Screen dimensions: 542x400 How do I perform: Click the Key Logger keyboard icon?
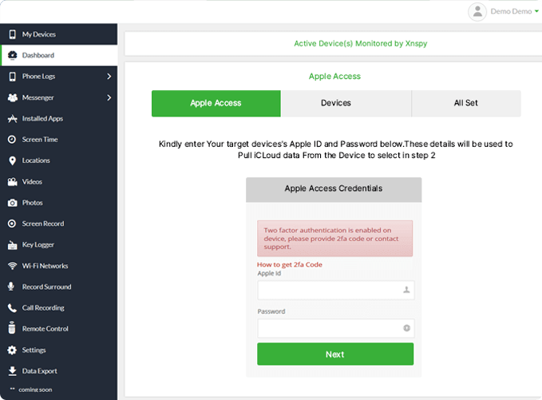(x=12, y=245)
